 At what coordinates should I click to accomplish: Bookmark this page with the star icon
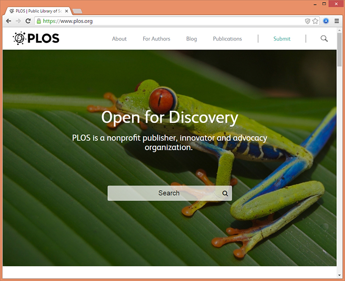pos(315,21)
